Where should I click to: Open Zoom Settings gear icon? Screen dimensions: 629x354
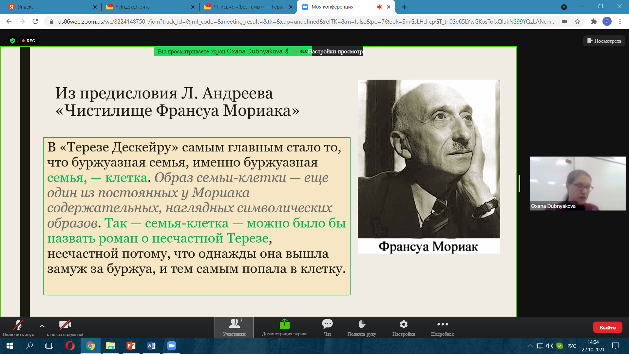pos(404,324)
